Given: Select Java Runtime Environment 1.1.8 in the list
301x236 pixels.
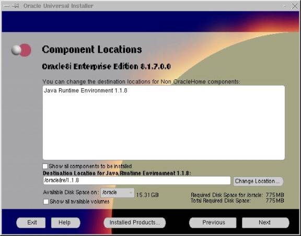Looking at the screenshot, I should pyautogui.click(x=85, y=90).
